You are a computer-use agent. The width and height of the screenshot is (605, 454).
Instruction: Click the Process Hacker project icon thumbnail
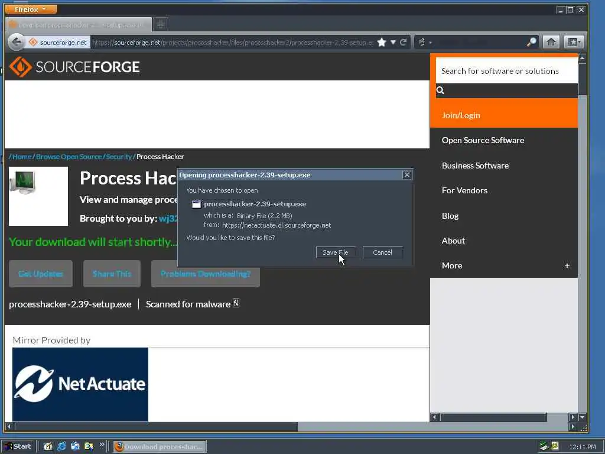(x=38, y=196)
